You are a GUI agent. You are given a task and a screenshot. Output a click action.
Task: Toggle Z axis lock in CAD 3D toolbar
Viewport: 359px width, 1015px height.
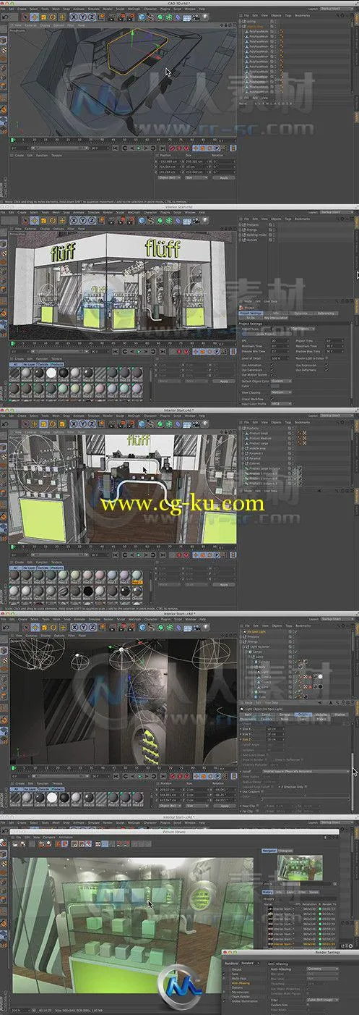point(92,17)
